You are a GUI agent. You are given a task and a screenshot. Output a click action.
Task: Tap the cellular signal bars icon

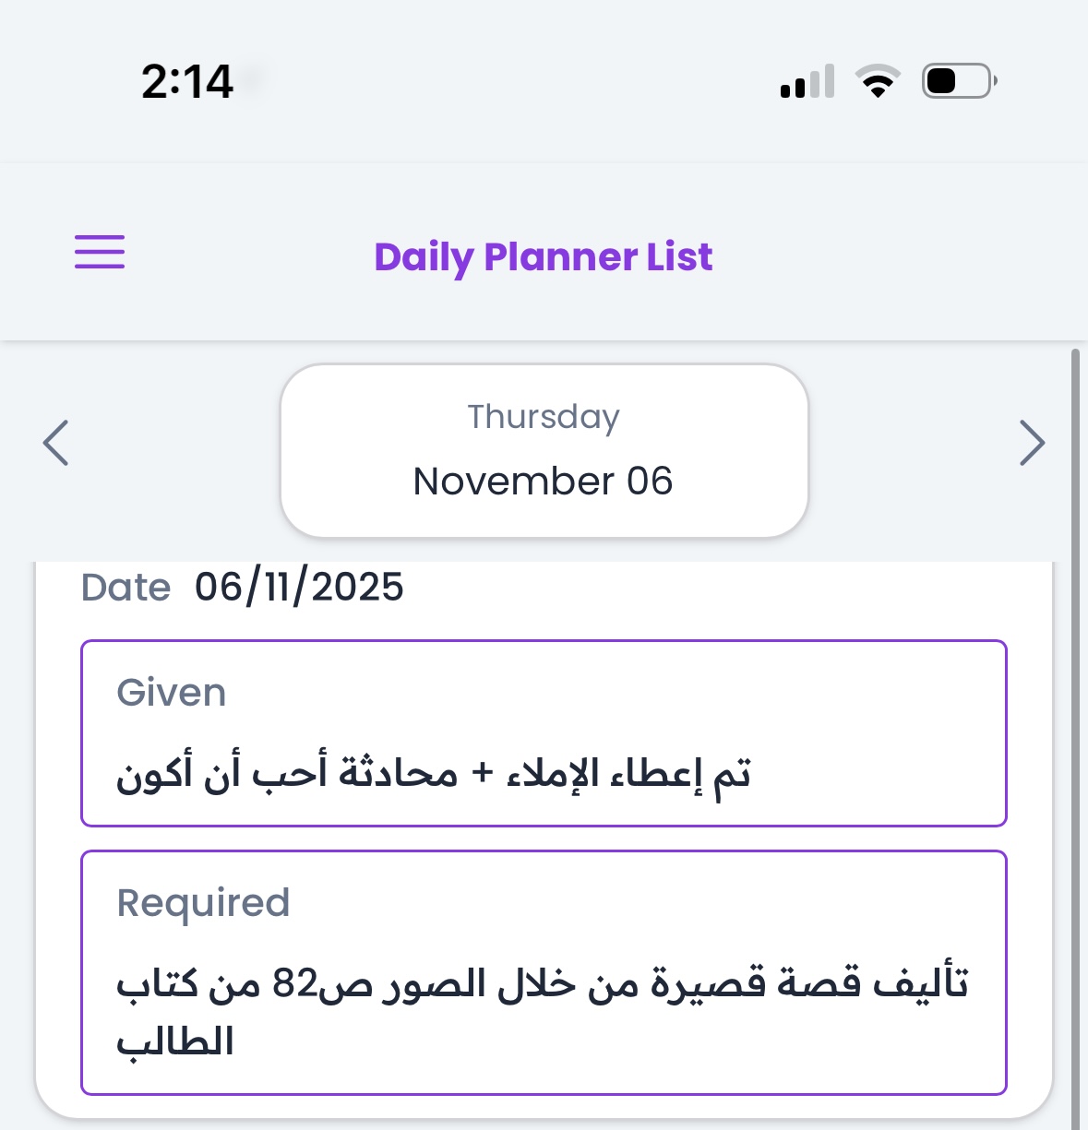(807, 81)
